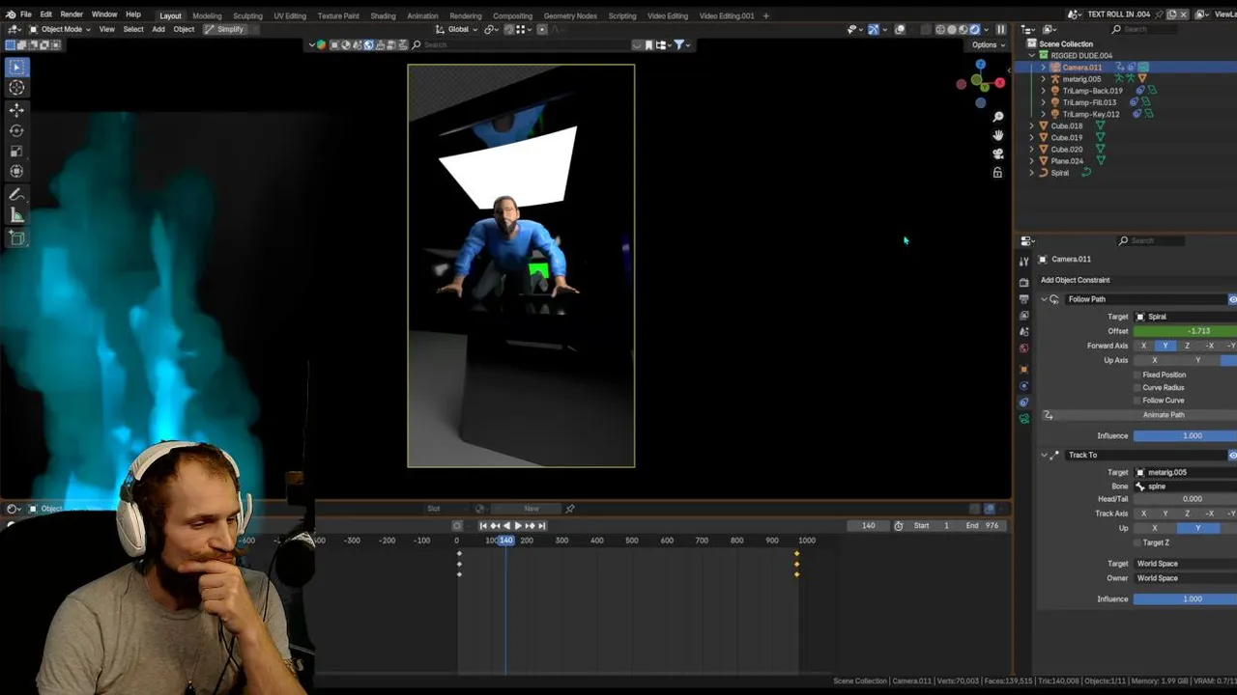Collapse the Follow Path constraint panel

[1044, 299]
